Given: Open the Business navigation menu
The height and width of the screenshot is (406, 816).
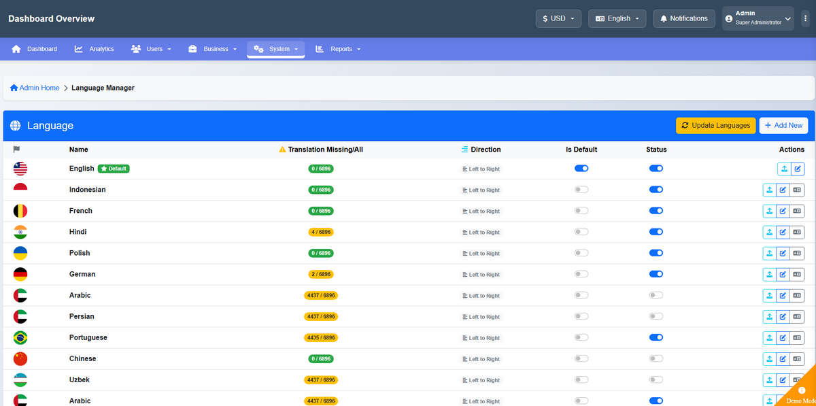Looking at the screenshot, I should coord(212,49).
